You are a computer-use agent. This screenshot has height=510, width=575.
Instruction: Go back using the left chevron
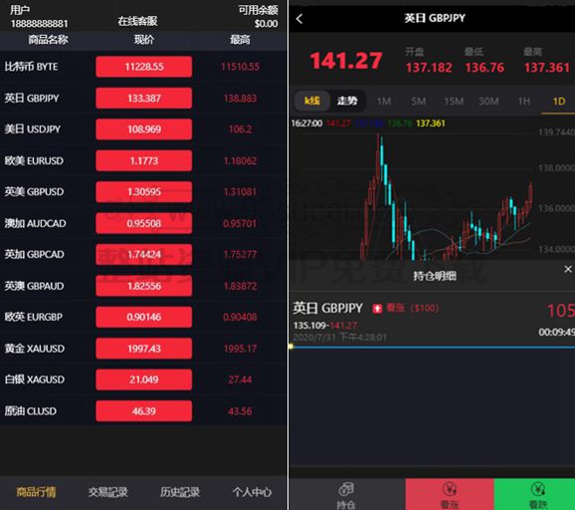point(299,19)
